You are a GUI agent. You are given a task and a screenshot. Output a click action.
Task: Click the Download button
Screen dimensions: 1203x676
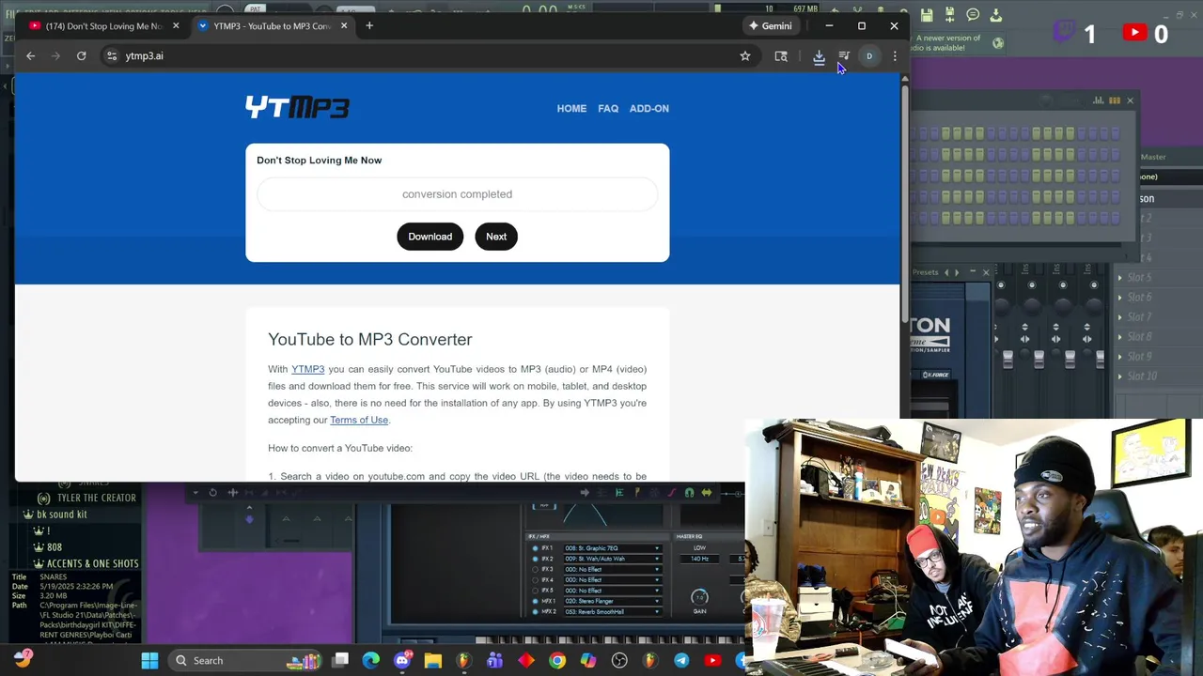click(430, 237)
